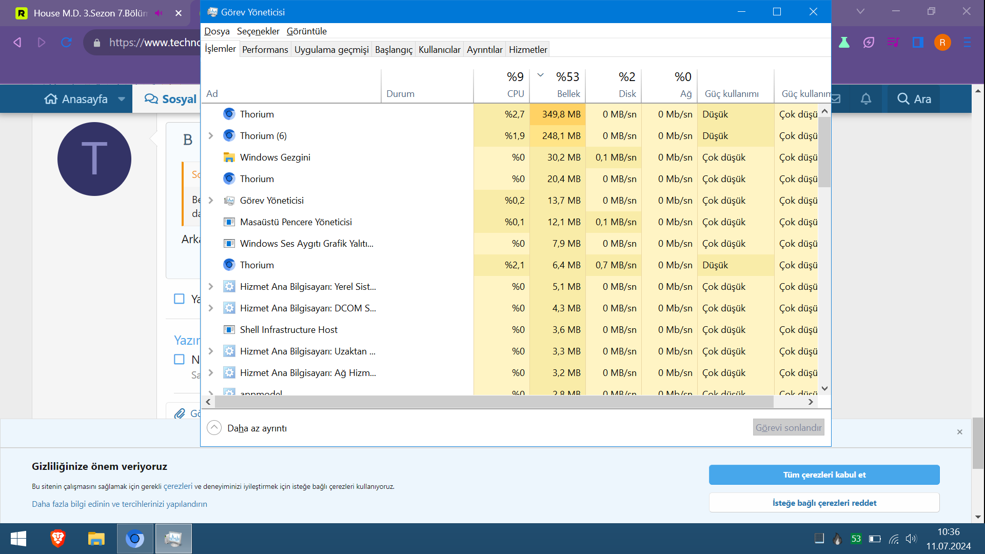Tick the checkbox below Yazın heading
The width and height of the screenshot is (985, 554).
179,359
